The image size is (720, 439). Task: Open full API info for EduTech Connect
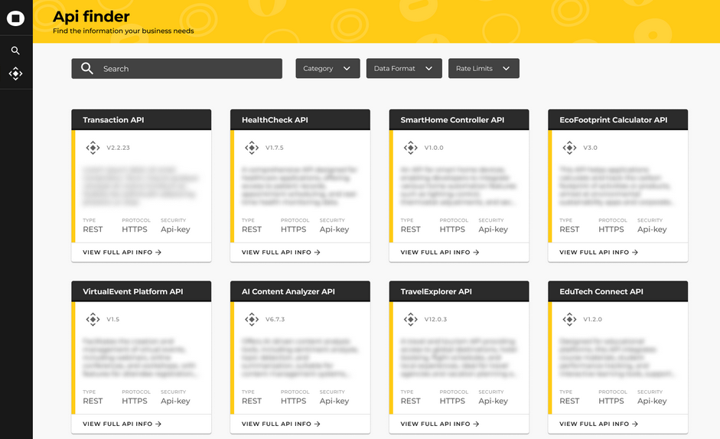point(598,424)
